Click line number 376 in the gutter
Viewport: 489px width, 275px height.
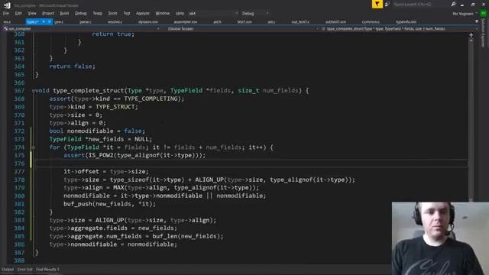[x=19, y=163]
